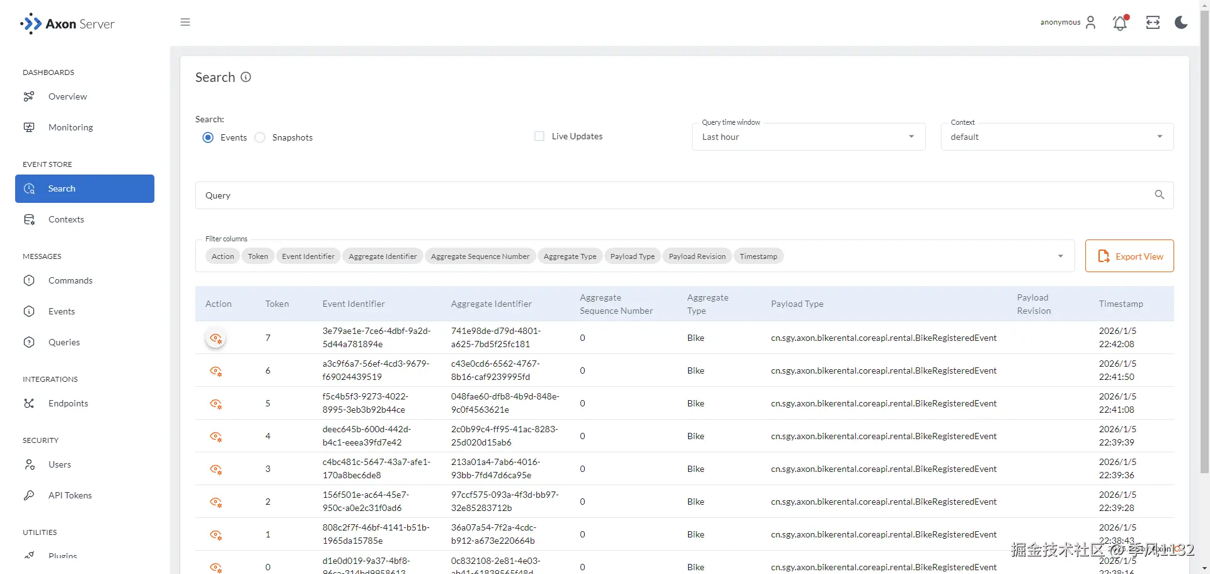The width and height of the screenshot is (1210, 574).
Task: Click the Token column header
Action: (277, 304)
